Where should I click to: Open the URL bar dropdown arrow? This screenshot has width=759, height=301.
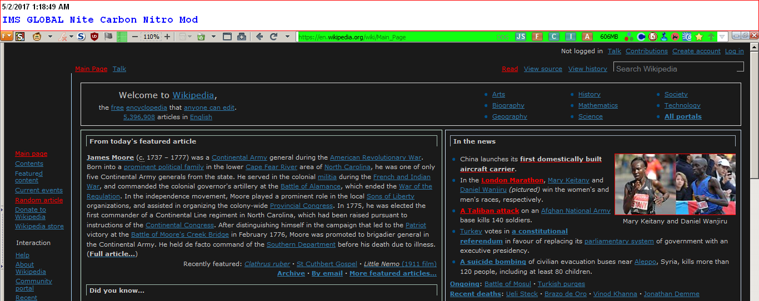pos(722,37)
